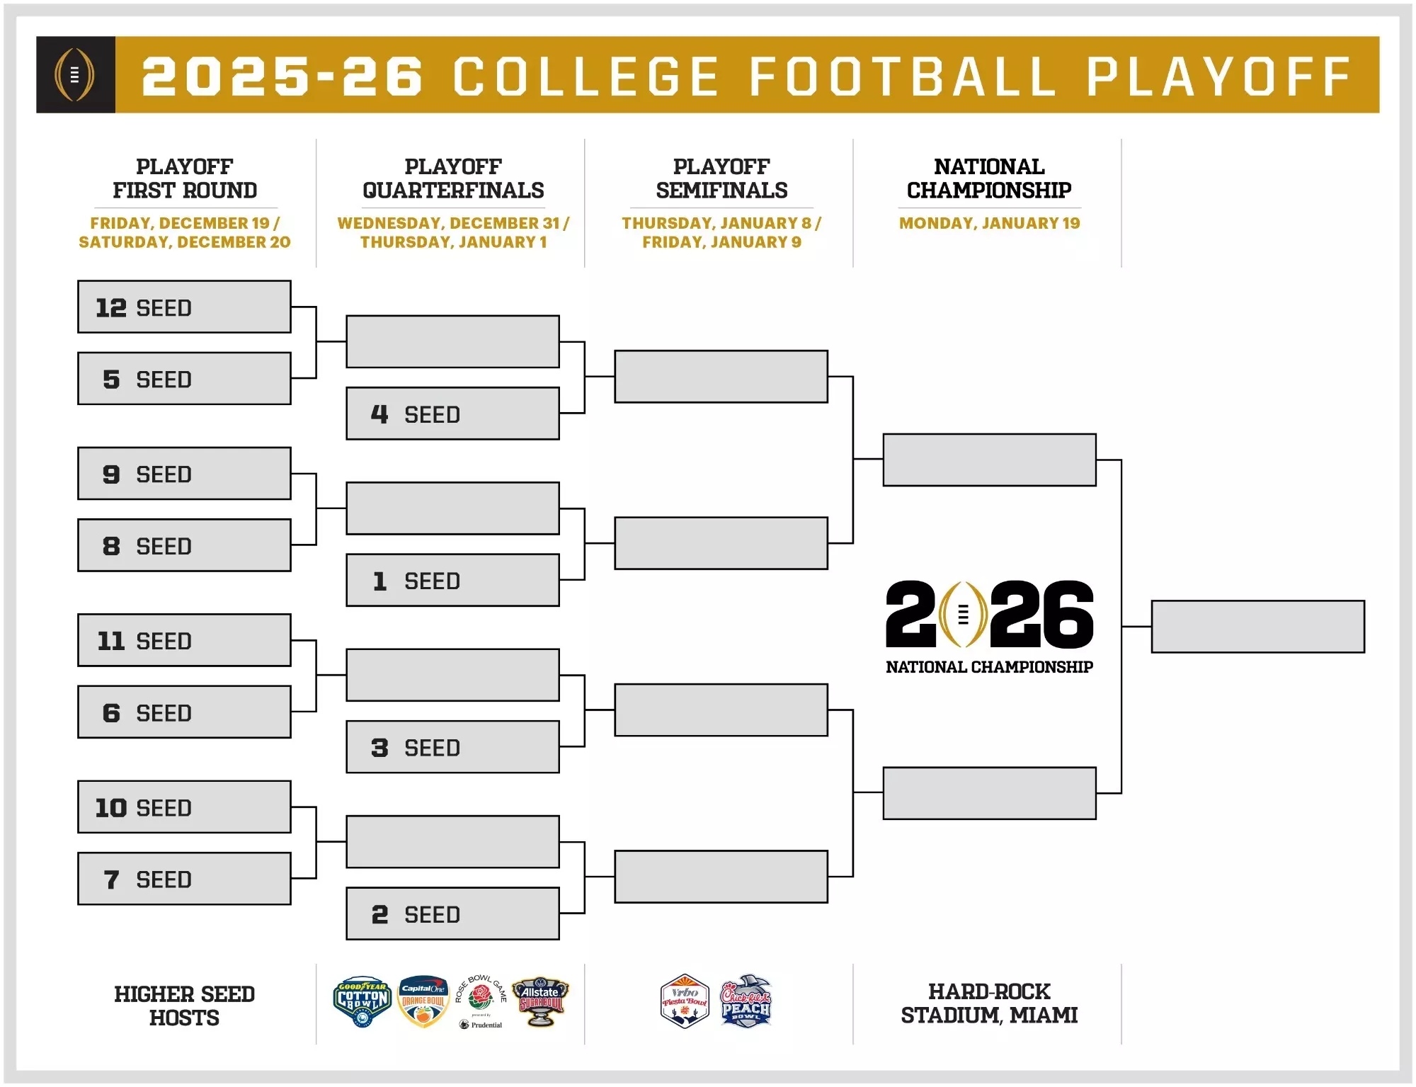
Task: Click the 4 Seed quarterfinal slot
Action: click(452, 414)
